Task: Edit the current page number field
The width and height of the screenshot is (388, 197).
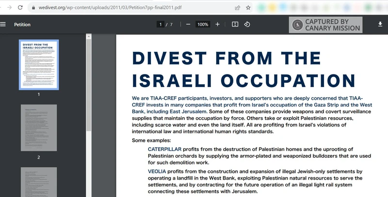Action: pyautogui.click(x=161, y=24)
